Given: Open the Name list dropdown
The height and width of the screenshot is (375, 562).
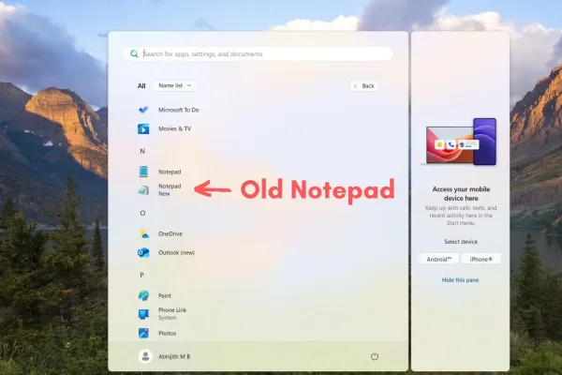Looking at the screenshot, I should tap(175, 85).
